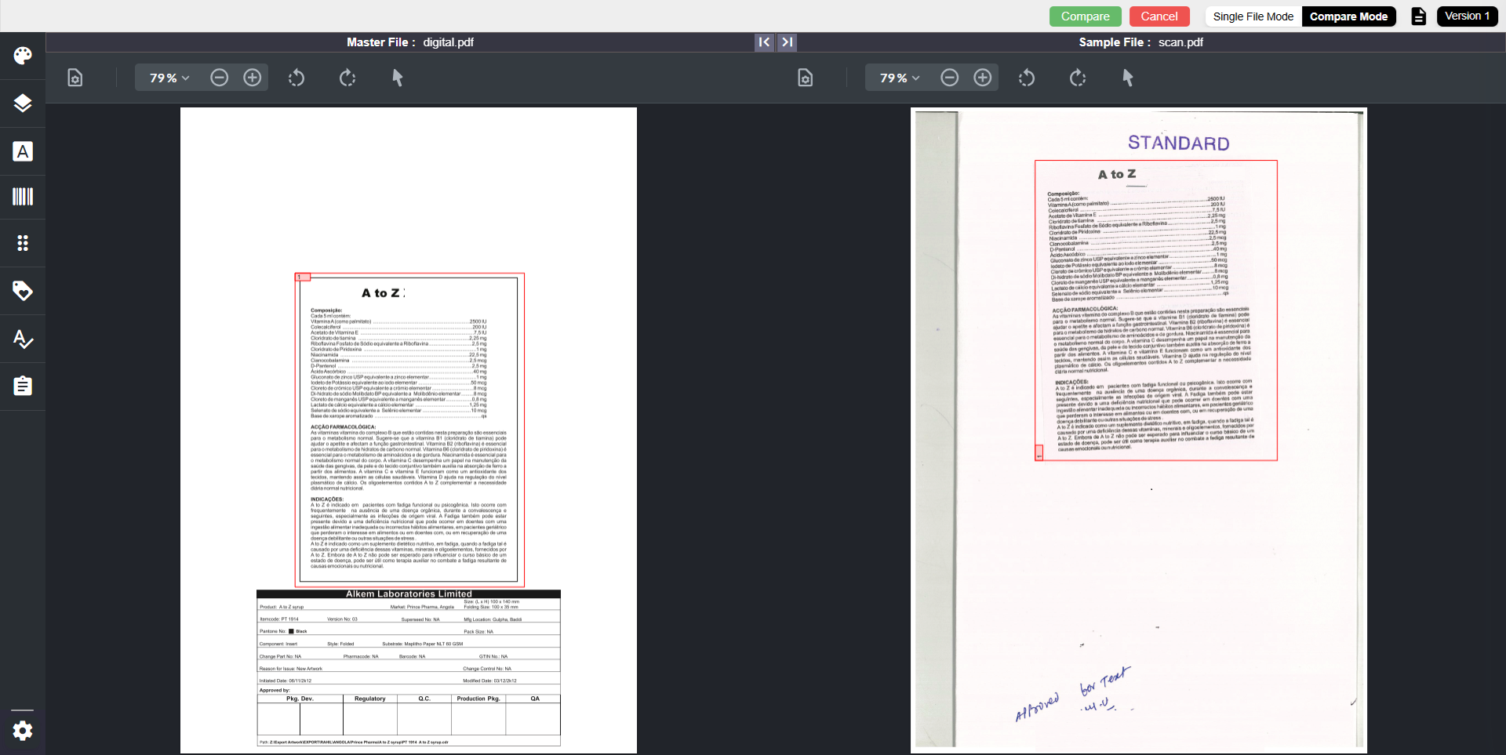This screenshot has width=1506, height=755.
Task: Open the color palette tool in sidebar
Action: coord(23,56)
